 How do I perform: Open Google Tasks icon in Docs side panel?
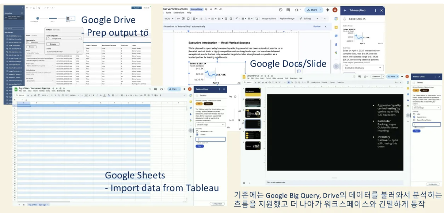pyautogui.click(x=336, y=36)
